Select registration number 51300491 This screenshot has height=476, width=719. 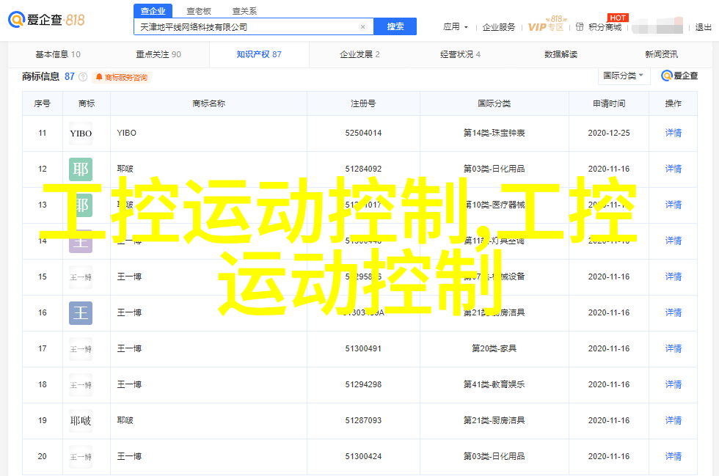coord(363,348)
